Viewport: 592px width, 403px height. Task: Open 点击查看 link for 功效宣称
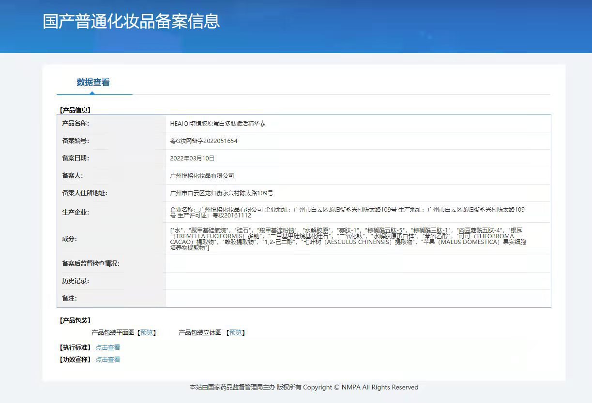[108, 360]
